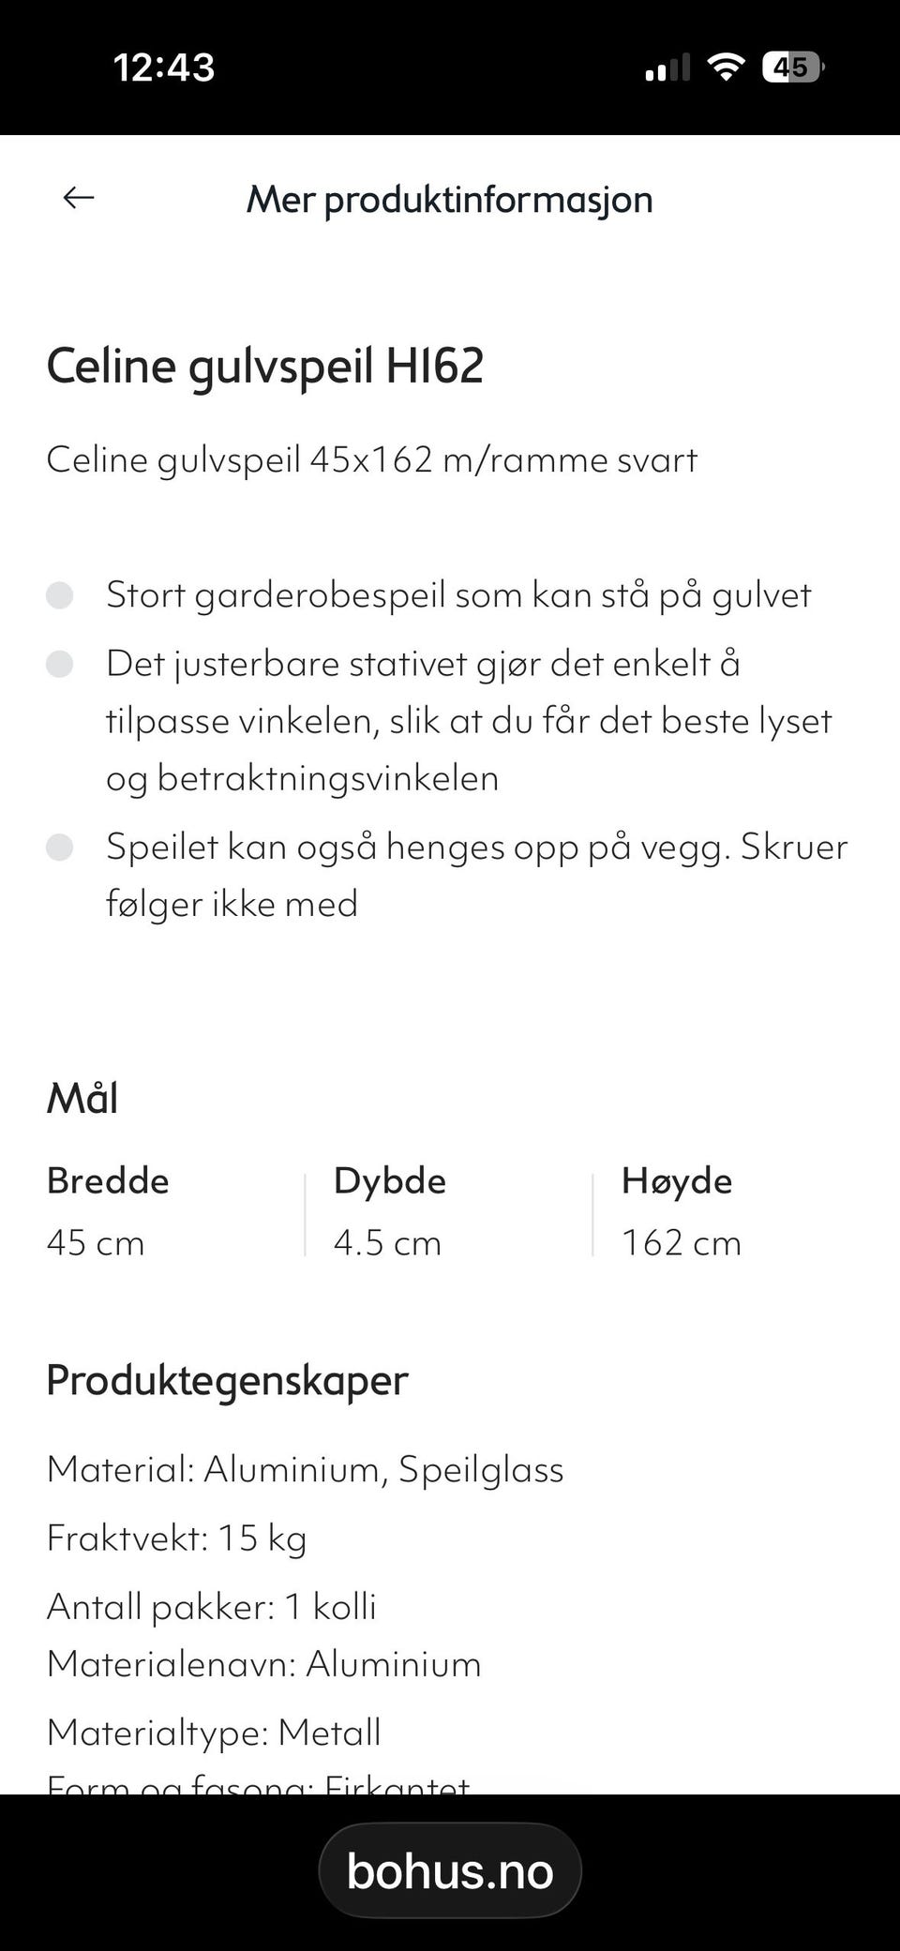This screenshot has height=1951, width=900.
Task: Tap the battery indicator showing 45
Action: (x=792, y=67)
